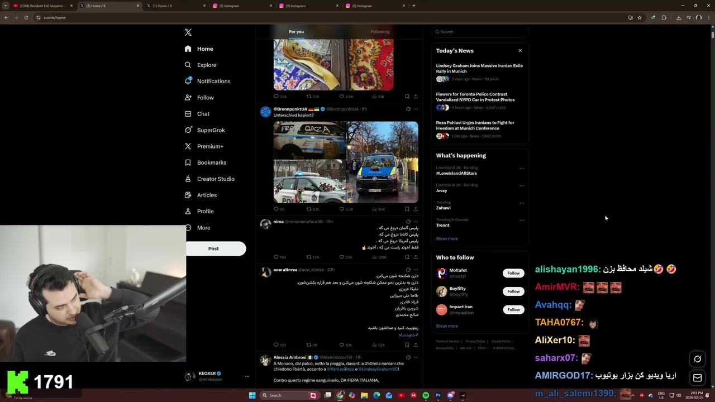Open Spotify from the taskbar
Screen dimensions: 715x402
coord(426,395)
